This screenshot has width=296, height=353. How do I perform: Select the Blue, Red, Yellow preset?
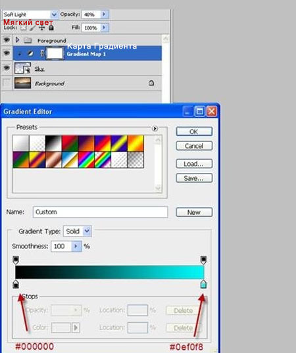(103, 143)
